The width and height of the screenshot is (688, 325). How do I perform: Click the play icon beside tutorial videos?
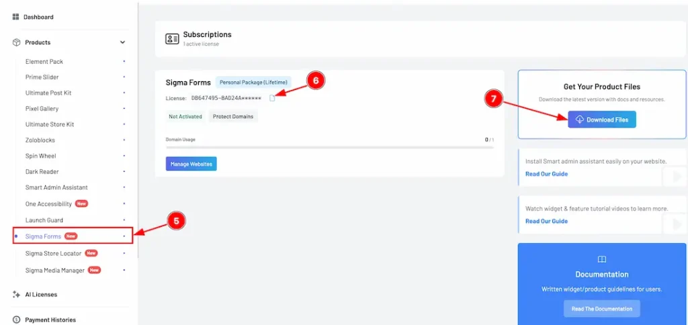pyautogui.click(x=676, y=224)
